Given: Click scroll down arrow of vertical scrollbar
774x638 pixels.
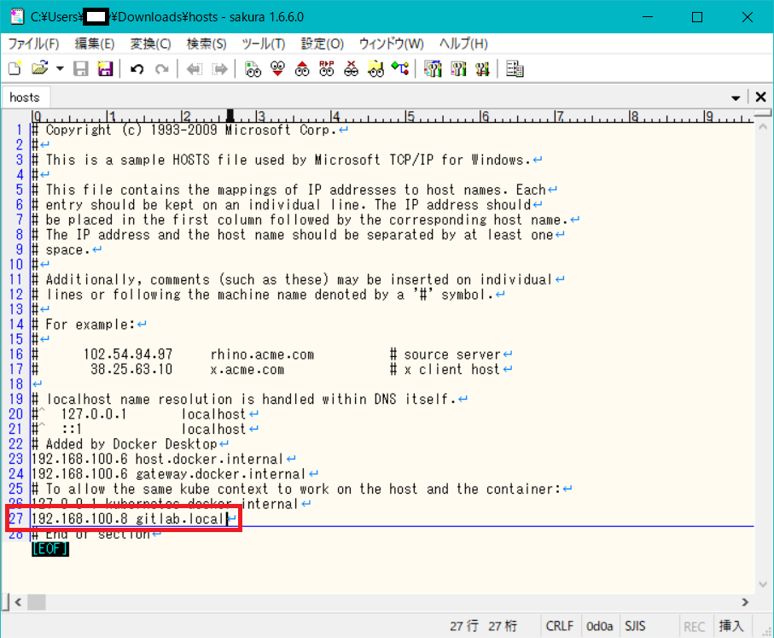Looking at the screenshot, I should point(763,585).
